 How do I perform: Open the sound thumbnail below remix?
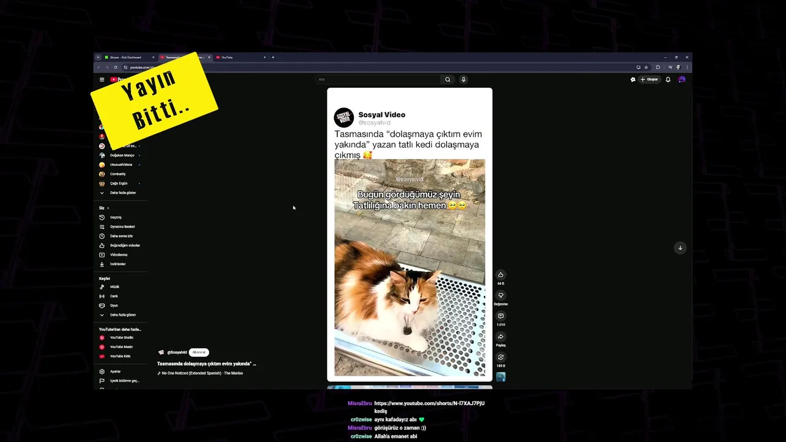(x=500, y=377)
